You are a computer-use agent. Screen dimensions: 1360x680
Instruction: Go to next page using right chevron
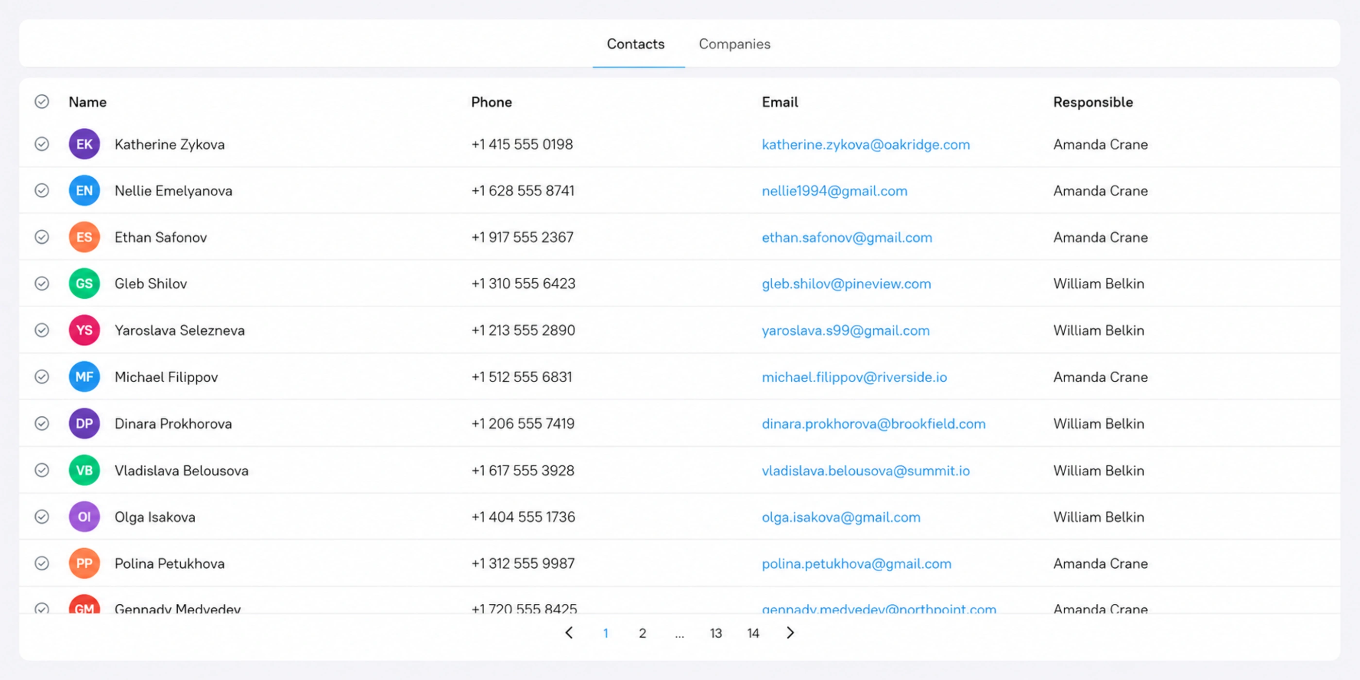pyautogui.click(x=790, y=633)
